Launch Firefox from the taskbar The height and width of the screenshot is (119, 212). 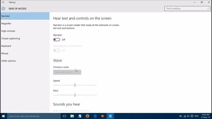pos(87,116)
